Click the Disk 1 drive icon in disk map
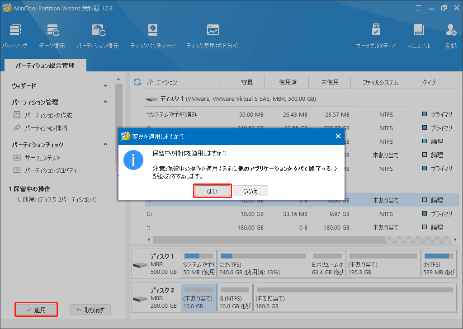The image size is (463, 329). [x=140, y=265]
